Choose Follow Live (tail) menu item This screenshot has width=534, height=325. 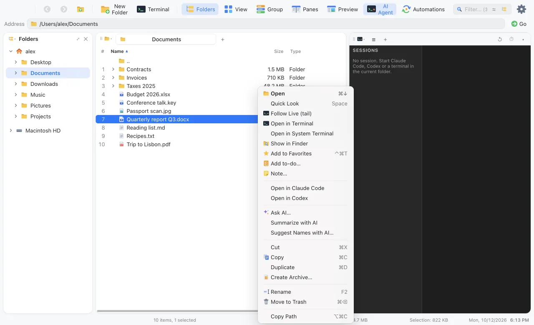(305, 113)
